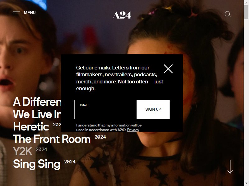Focus the EMAIL input field

point(106,109)
